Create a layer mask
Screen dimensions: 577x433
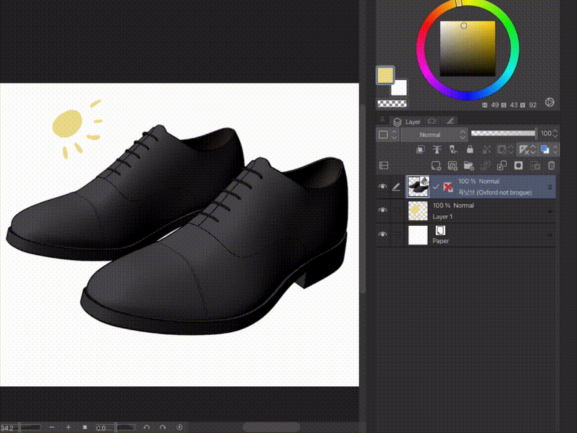point(519,166)
